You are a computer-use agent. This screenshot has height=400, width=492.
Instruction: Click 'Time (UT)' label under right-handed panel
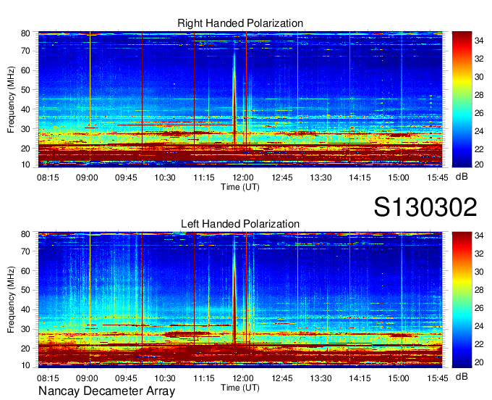240,187
